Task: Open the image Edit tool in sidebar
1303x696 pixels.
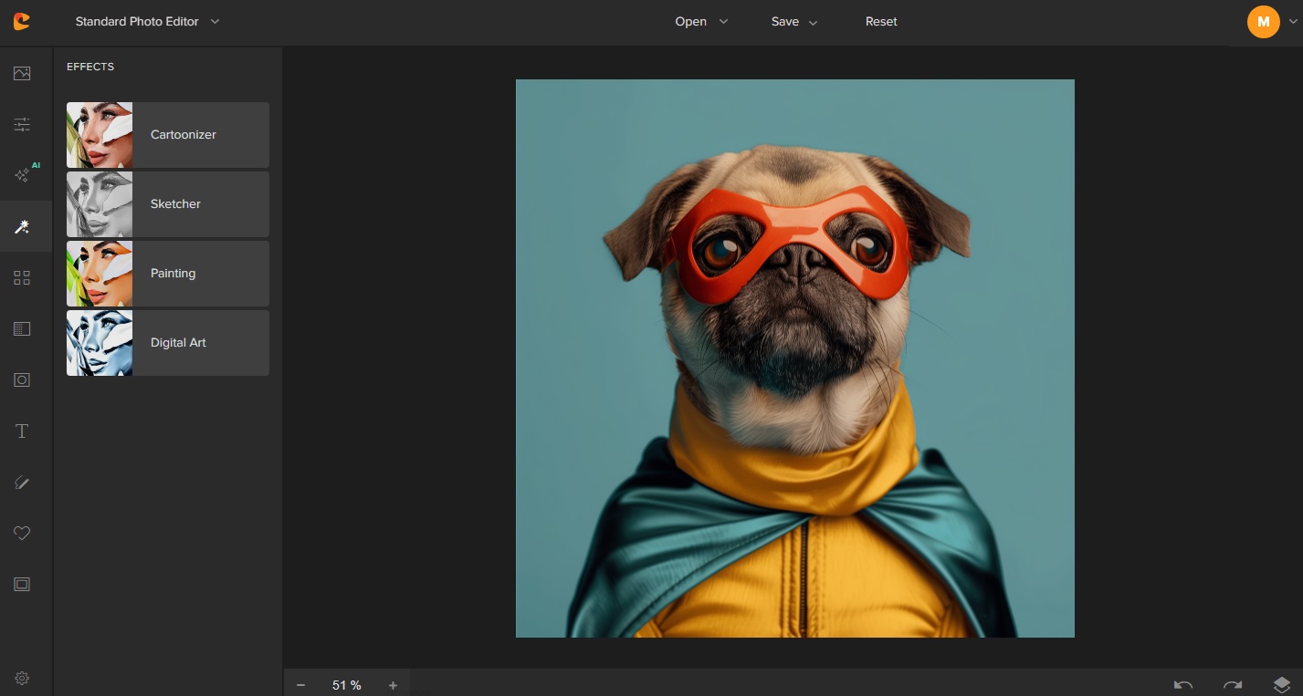Action: click(x=22, y=74)
